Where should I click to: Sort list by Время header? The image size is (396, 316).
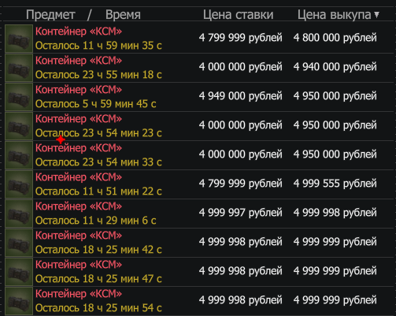pos(123,15)
